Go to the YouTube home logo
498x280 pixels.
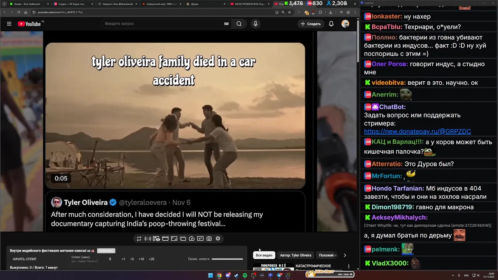29,24
